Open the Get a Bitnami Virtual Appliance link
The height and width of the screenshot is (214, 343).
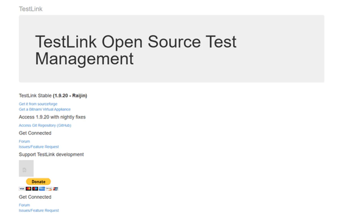pos(44,109)
